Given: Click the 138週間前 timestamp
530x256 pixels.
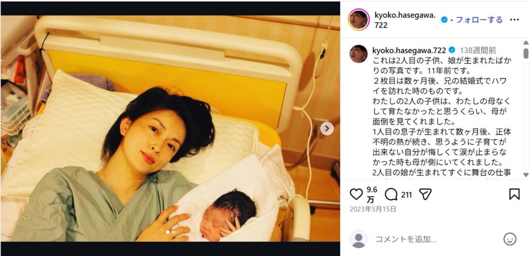Looking at the screenshot, I should (478, 50).
